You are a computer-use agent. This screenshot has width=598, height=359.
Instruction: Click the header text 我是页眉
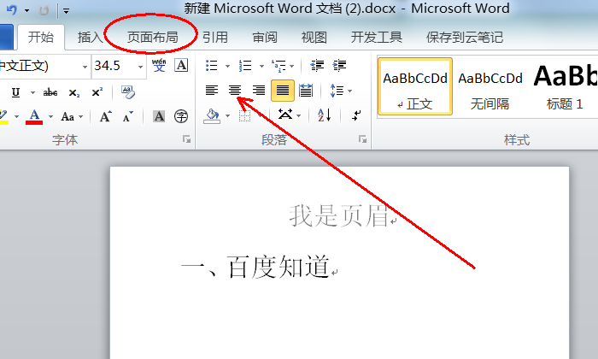tap(338, 216)
